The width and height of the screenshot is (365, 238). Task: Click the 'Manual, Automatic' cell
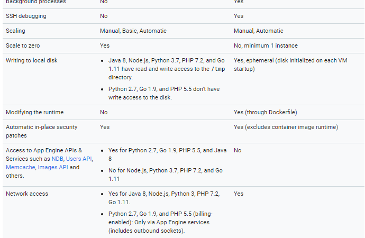point(258,31)
